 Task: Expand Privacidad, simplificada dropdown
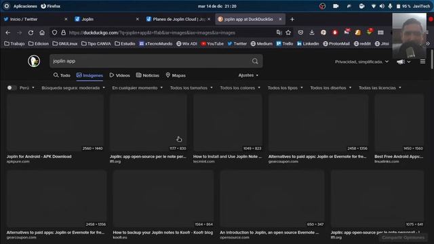click(x=361, y=62)
